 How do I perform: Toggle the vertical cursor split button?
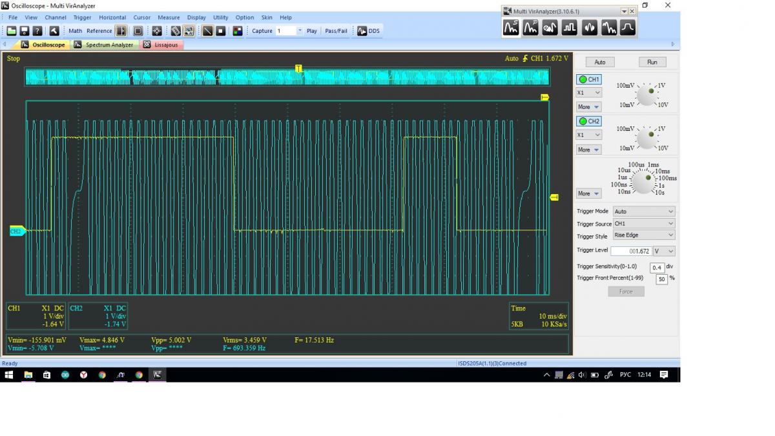121,30
